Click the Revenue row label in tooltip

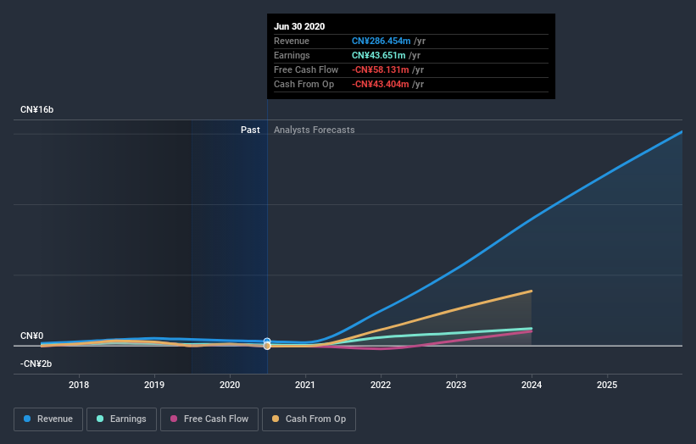pos(291,41)
